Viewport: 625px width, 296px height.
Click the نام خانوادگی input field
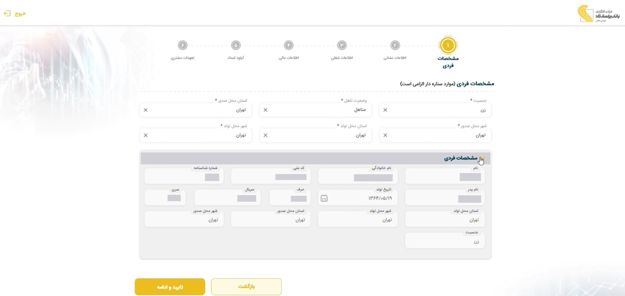point(358,176)
